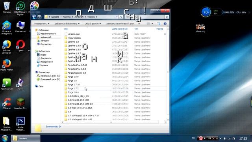
Task: Select Библиотеки in the navigation pane
Action: click(x=43, y=51)
